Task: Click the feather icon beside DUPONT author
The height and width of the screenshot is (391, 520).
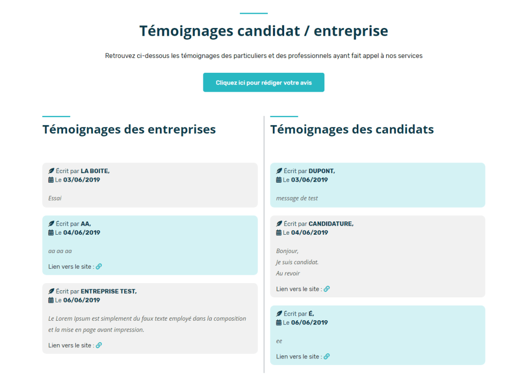Action: click(x=279, y=171)
